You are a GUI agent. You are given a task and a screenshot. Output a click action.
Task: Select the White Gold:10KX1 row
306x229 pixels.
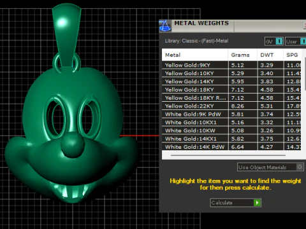231,122
